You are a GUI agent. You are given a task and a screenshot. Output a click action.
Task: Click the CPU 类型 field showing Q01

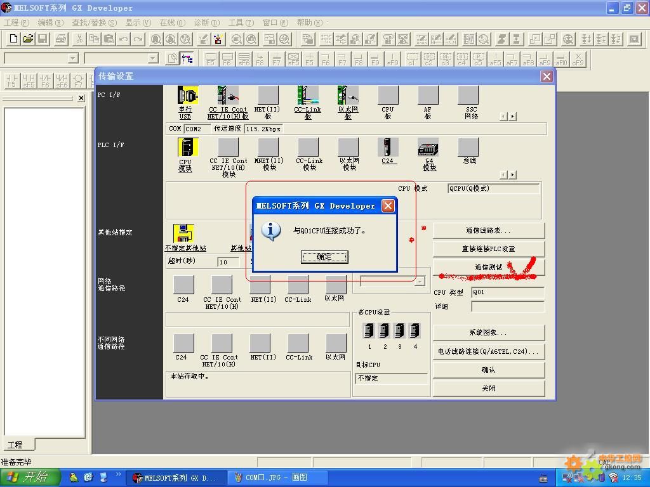[507, 292]
